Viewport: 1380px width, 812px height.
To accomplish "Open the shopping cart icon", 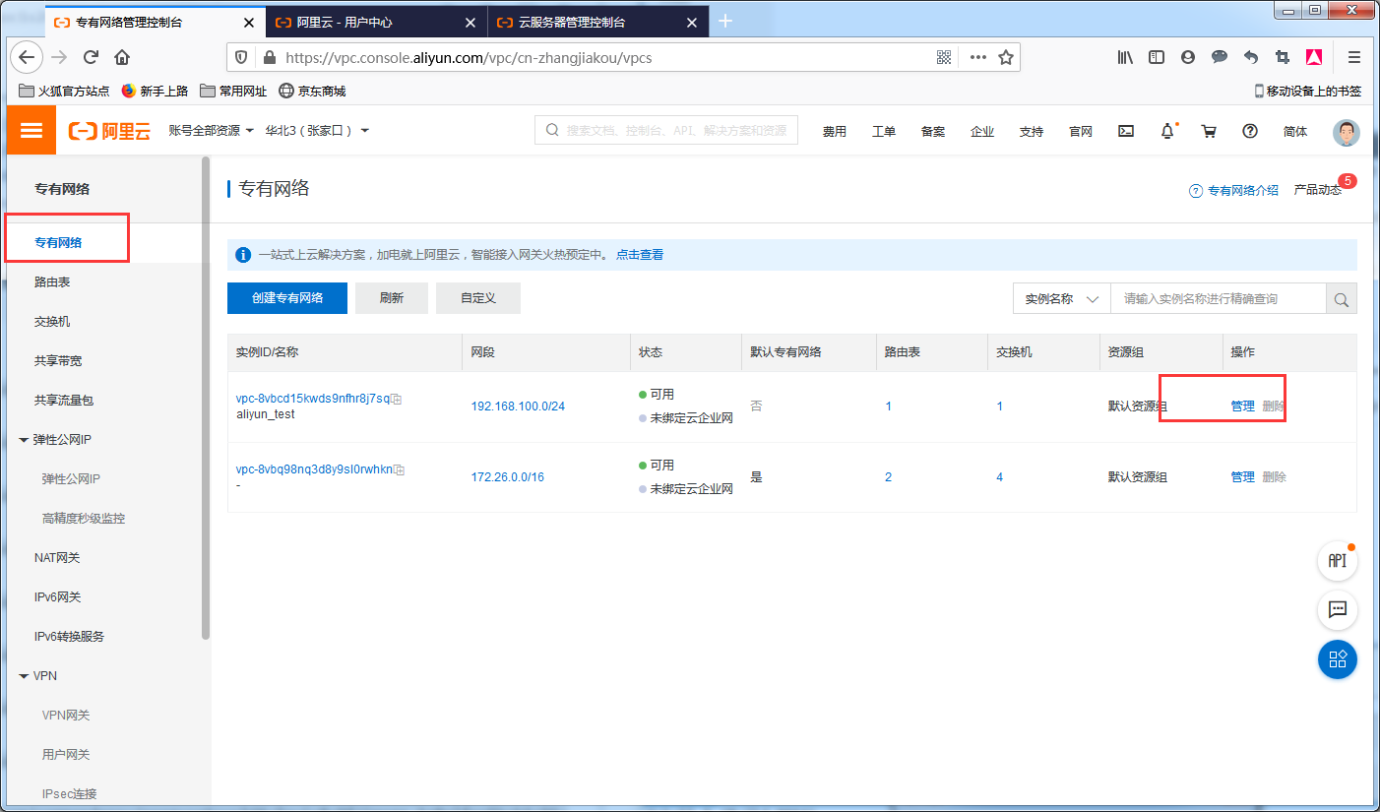I will (x=1209, y=130).
